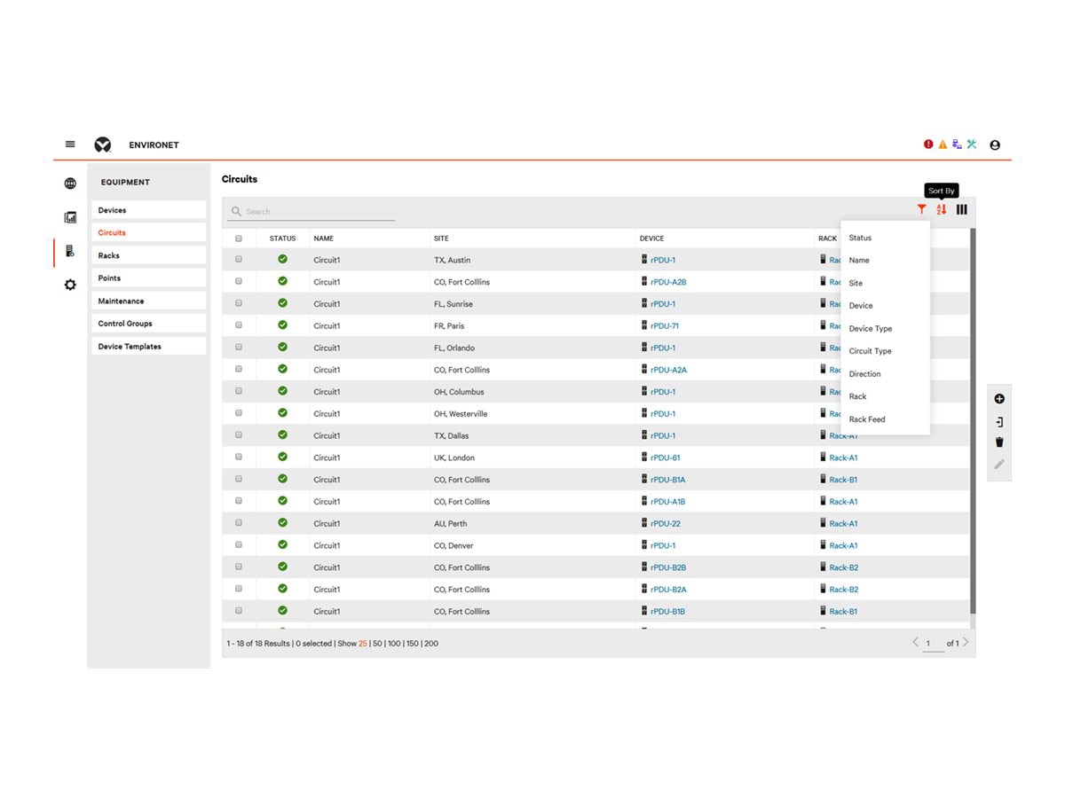Check the checkbox for the Circuit1 TX, Austin row
The width and height of the screenshot is (1065, 798).
238,259
